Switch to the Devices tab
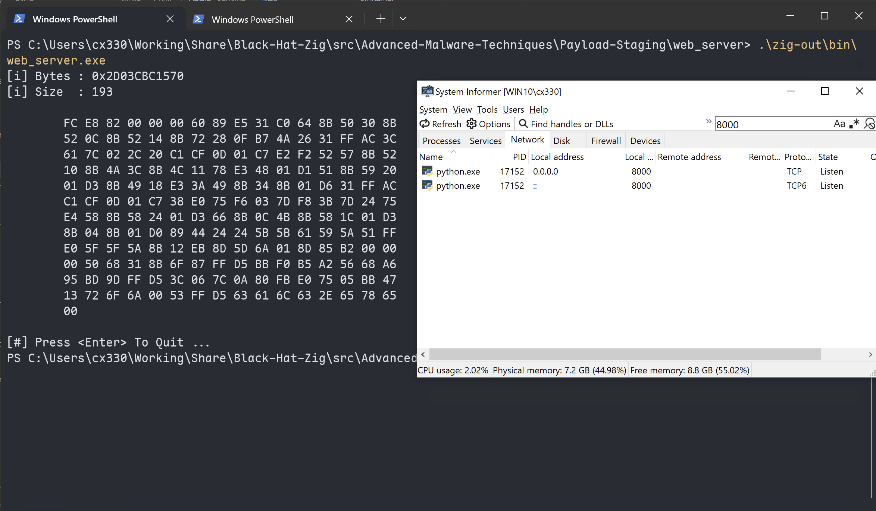 (x=645, y=141)
